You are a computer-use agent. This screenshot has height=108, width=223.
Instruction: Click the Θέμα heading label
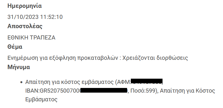click(x=15, y=47)
